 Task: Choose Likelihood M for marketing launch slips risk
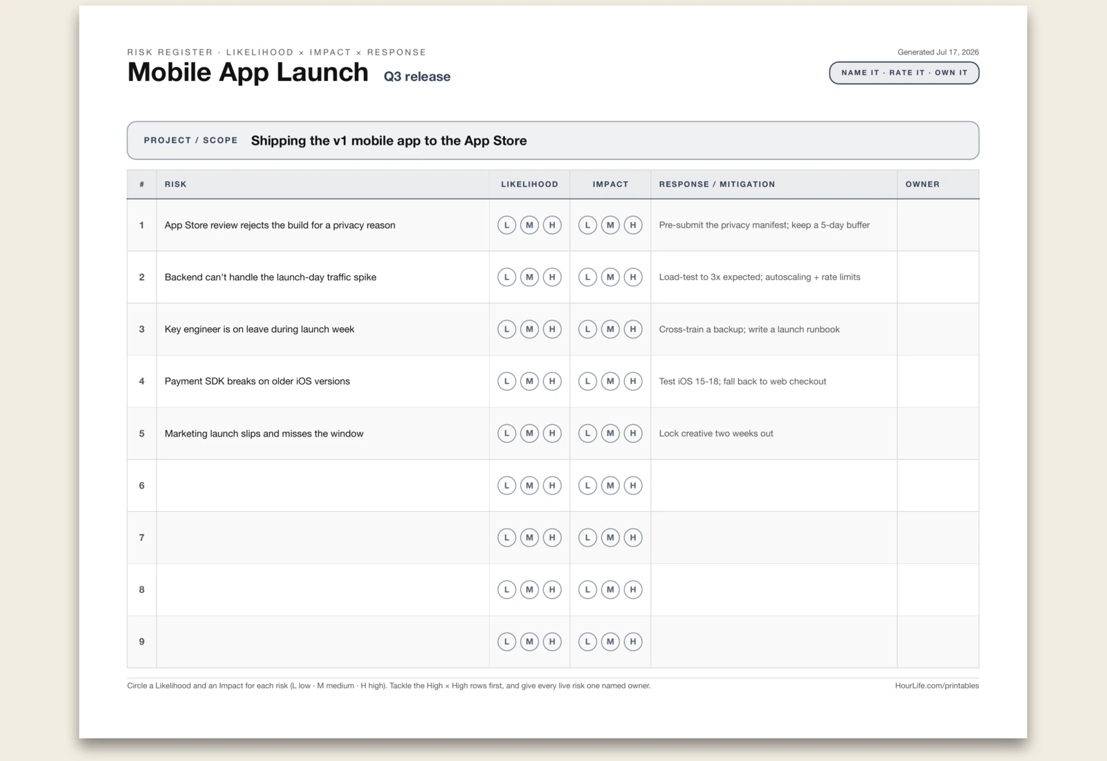click(x=529, y=433)
